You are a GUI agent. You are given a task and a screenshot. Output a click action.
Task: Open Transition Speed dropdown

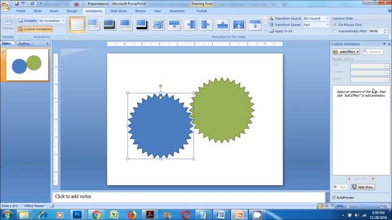tap(327, 24)
